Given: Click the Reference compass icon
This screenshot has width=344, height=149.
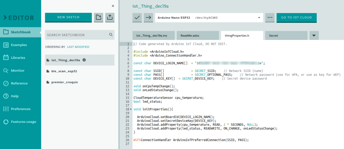Looking at the screenshot, I should tap(6, 83).
